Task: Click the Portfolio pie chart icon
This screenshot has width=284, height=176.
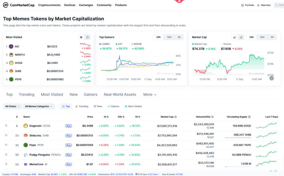Action: 242,5
